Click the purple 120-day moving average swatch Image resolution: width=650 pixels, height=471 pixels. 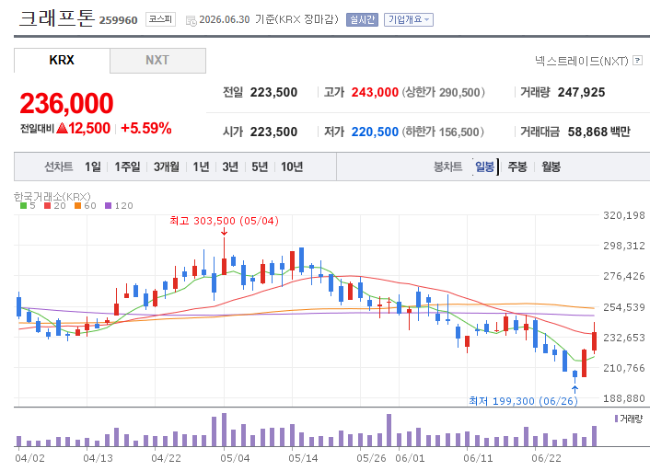[x=109, y=205]
